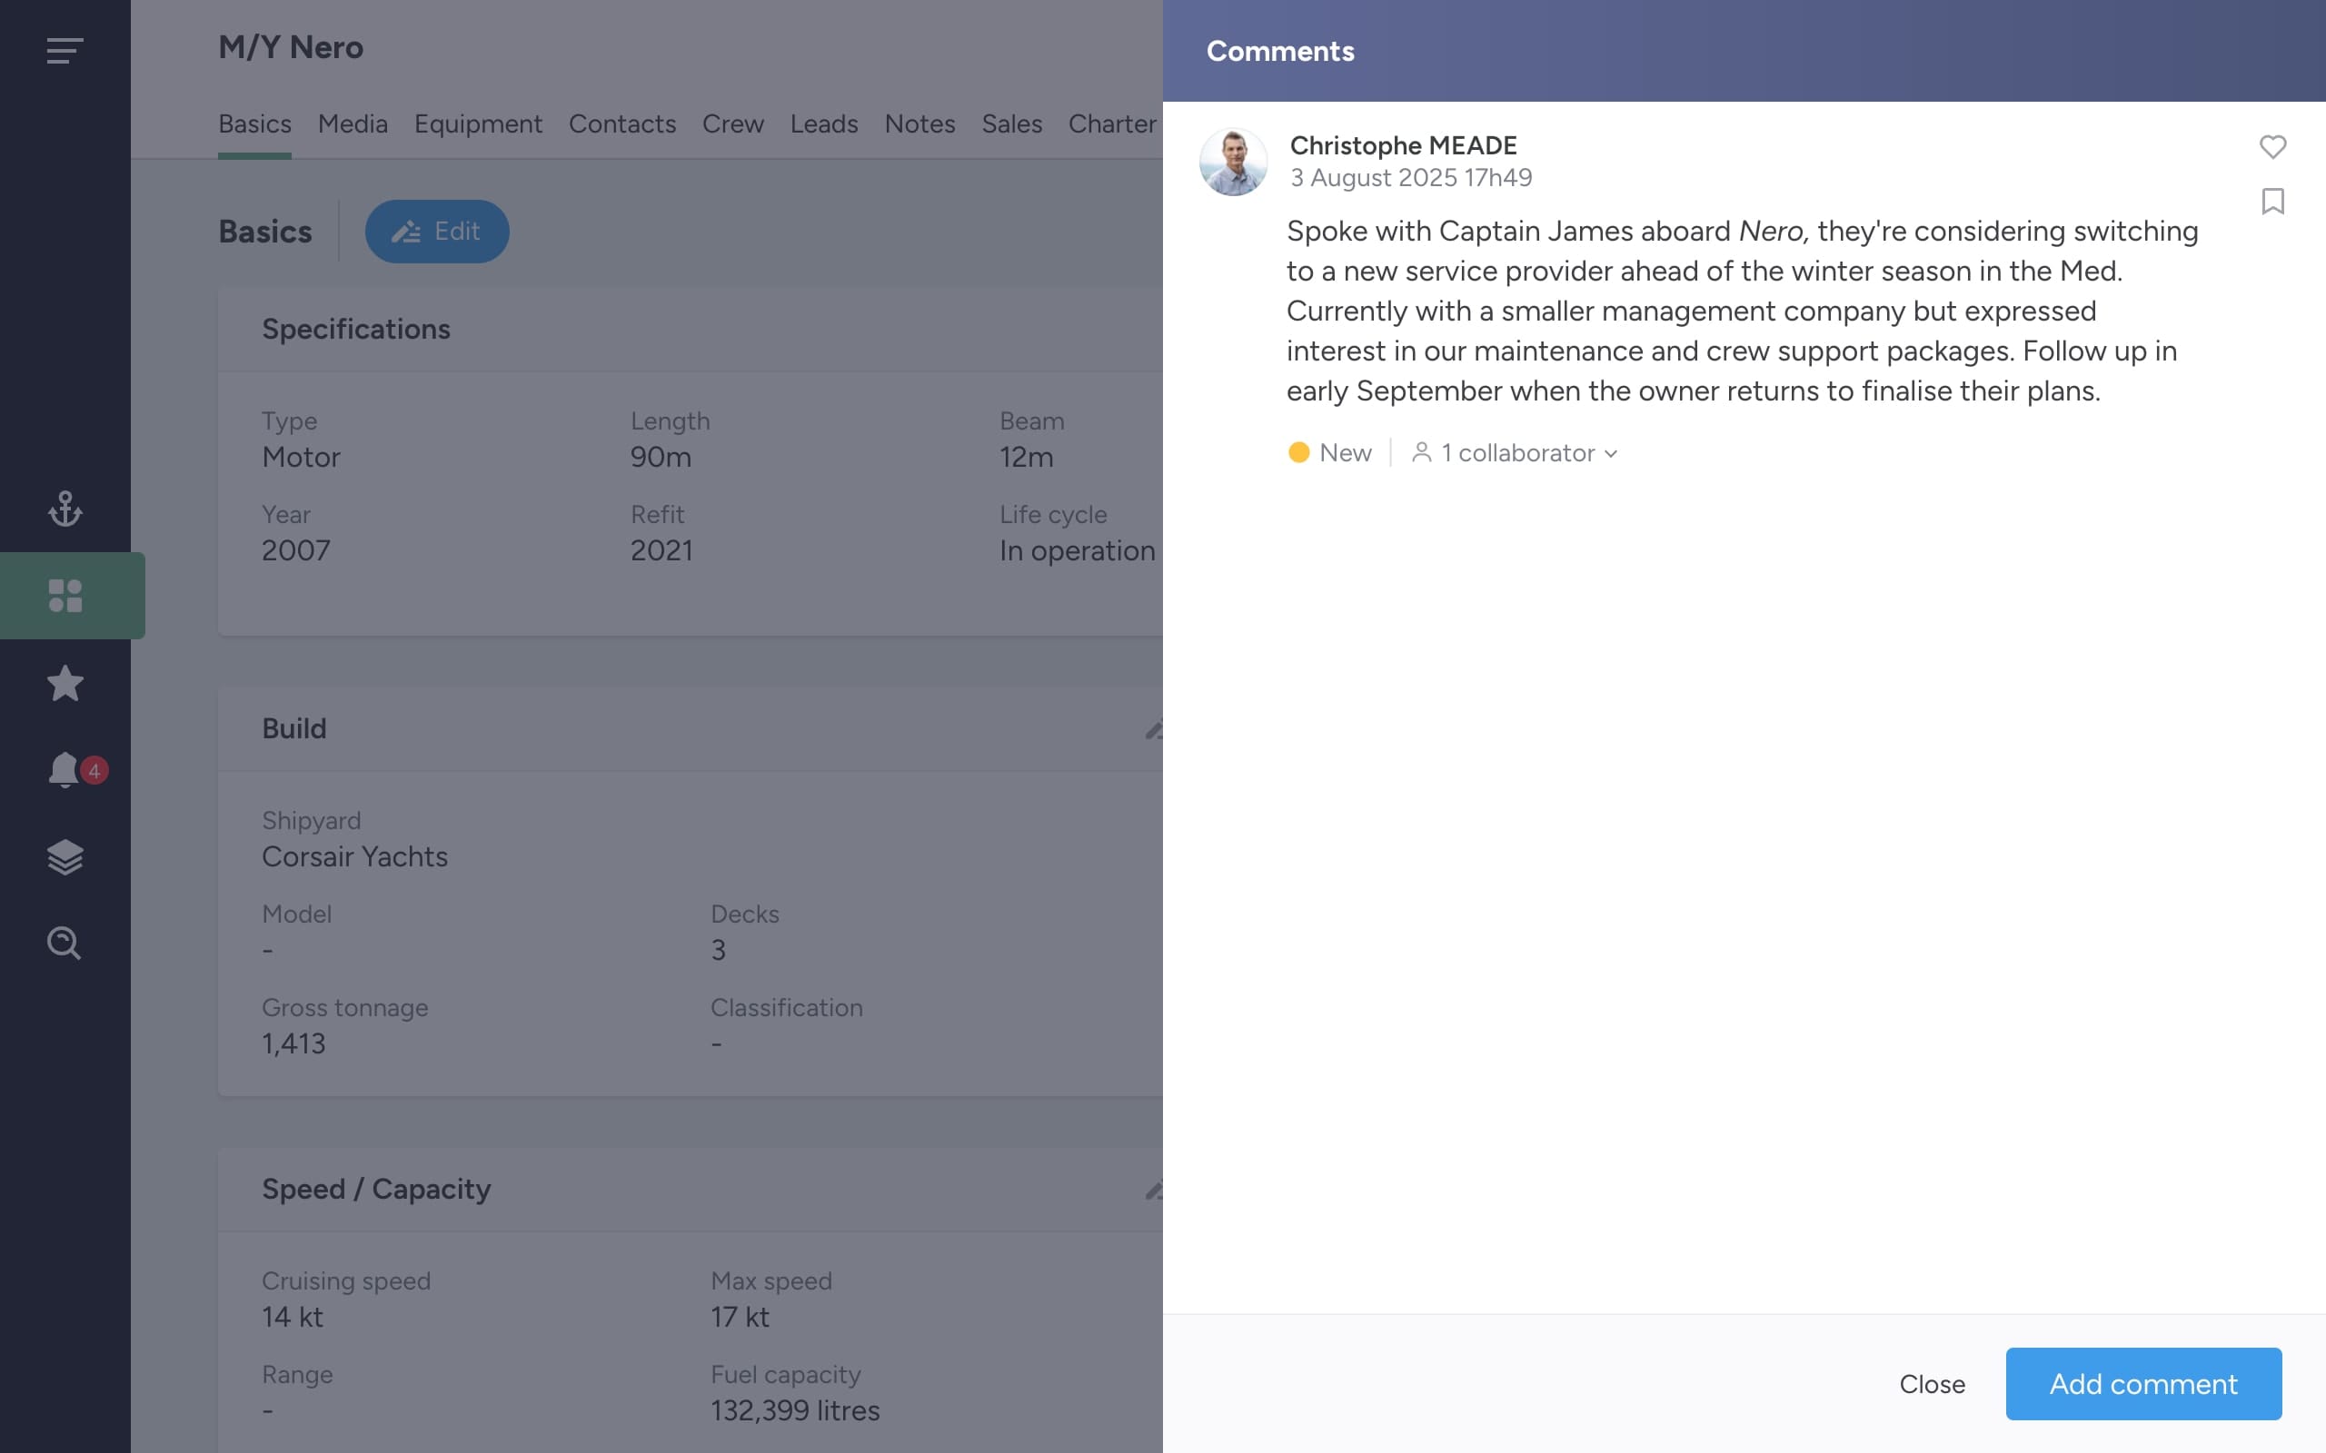Click the Fuel capacity value 132,399 litres
Screen dimensions: 2326x1453
click(x=795, y=1409)
